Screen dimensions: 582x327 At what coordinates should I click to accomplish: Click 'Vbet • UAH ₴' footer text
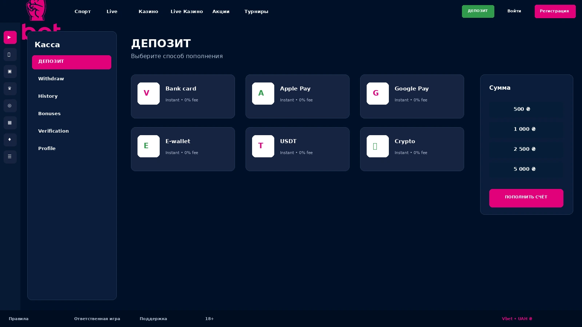[517, 319]
